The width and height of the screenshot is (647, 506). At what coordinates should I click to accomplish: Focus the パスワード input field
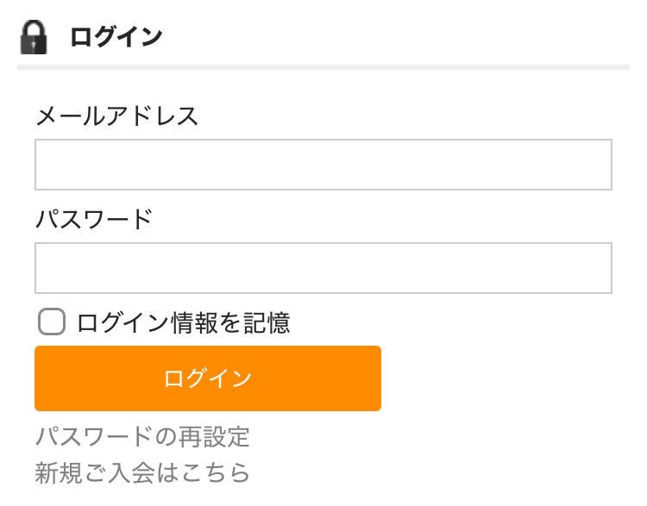323,268
